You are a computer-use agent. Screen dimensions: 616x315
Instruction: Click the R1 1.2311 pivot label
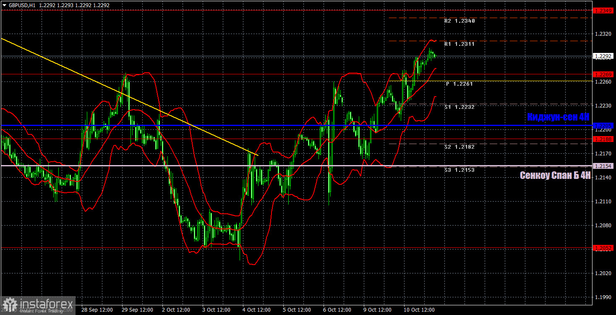(459, 44)
